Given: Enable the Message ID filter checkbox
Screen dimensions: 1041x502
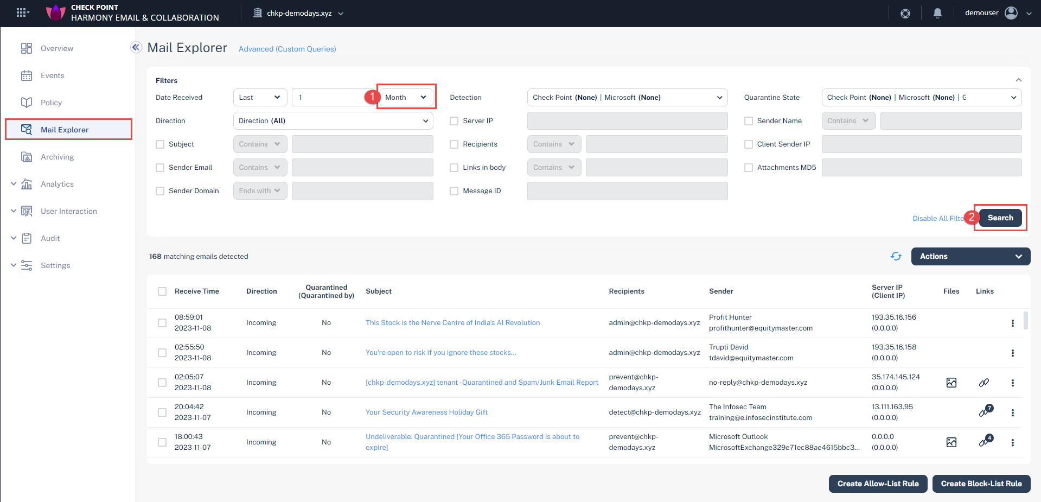Looking at the screenshot, I should coord(454,191).
